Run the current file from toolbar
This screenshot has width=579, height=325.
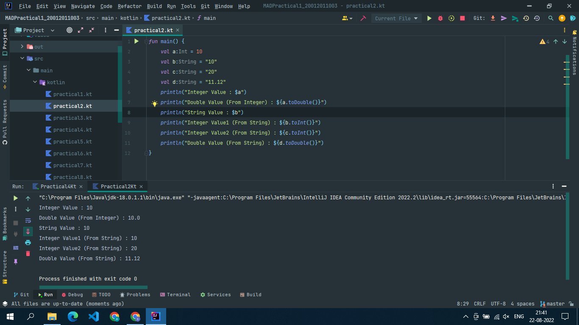pos(429,18)
